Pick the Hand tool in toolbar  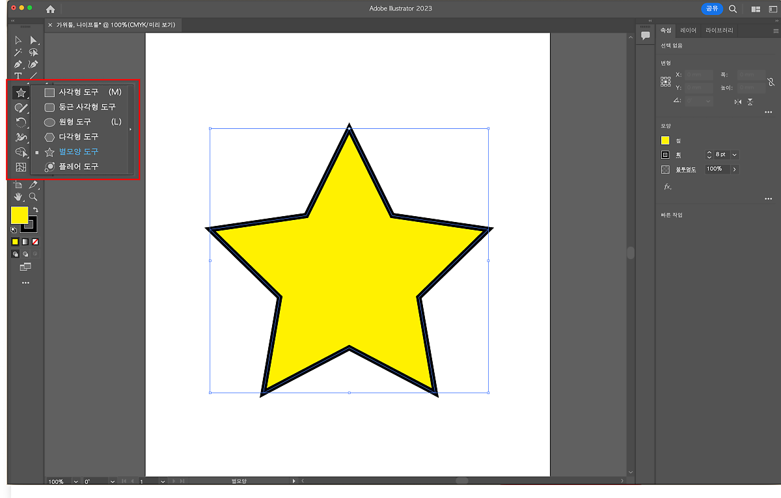click(18, 197)
